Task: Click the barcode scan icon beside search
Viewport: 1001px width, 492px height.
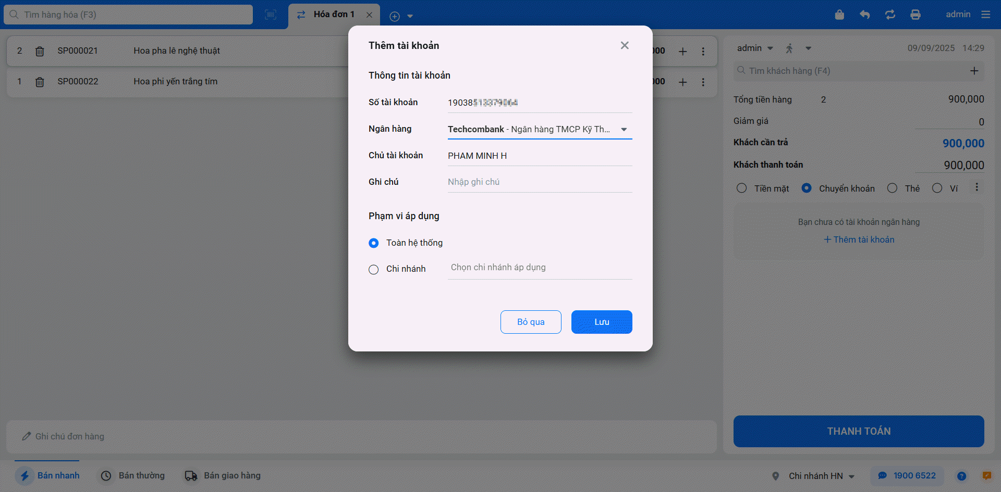Action: (271, 15)
